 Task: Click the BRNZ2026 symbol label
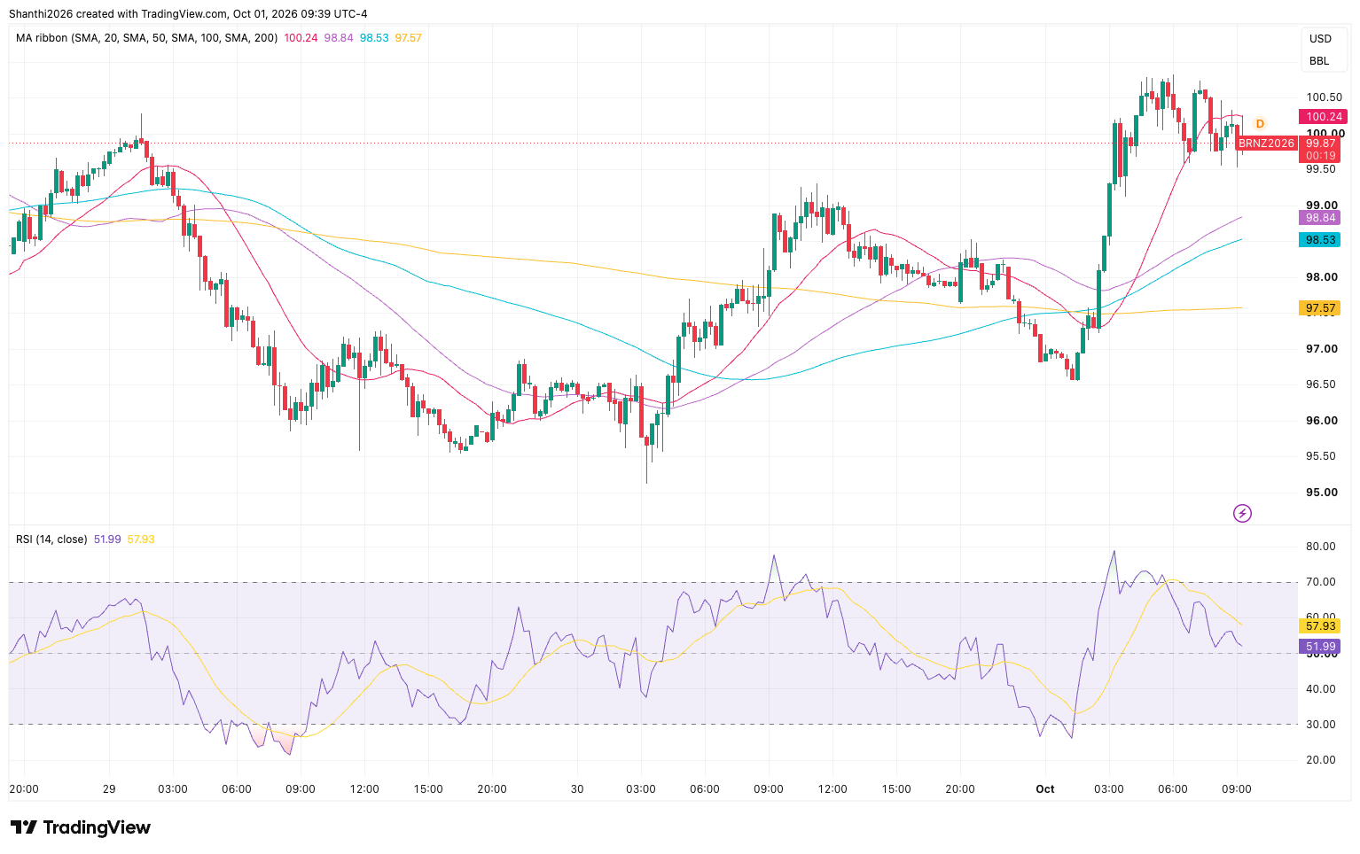coord(1266,144)
